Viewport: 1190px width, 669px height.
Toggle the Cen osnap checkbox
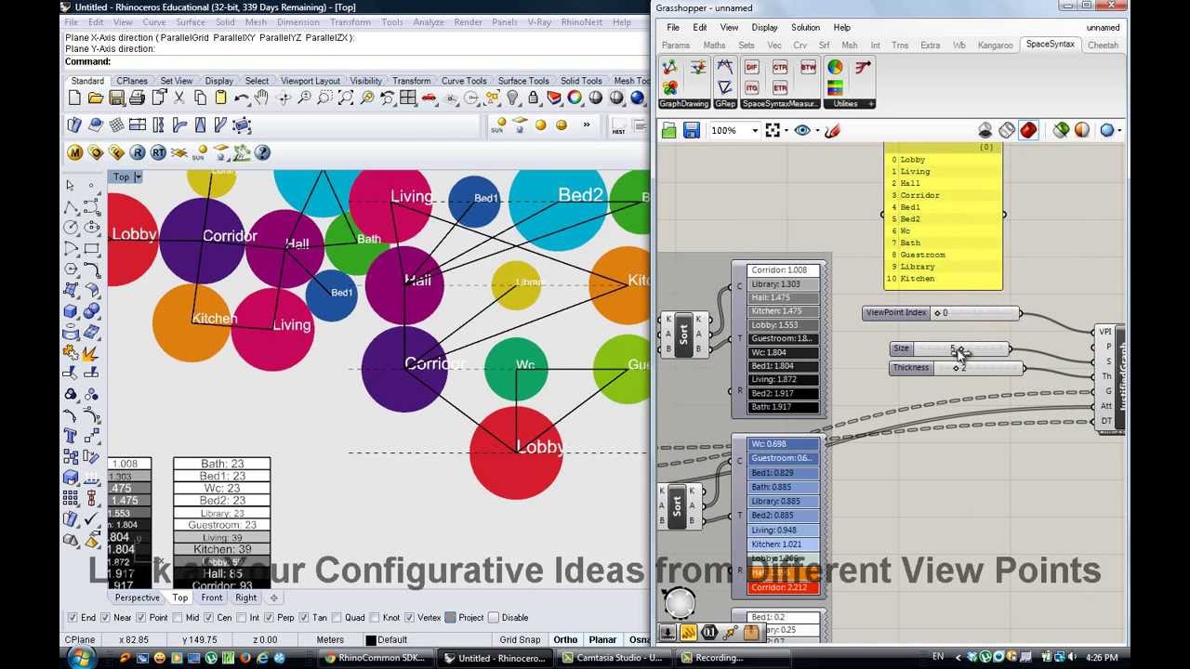[x=209, y=617]
